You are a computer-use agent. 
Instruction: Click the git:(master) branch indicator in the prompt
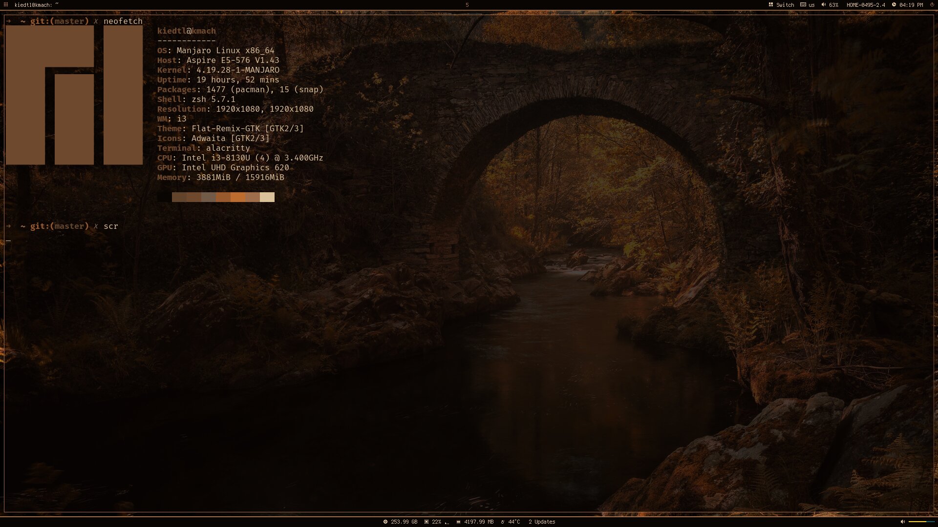point(60,21)
